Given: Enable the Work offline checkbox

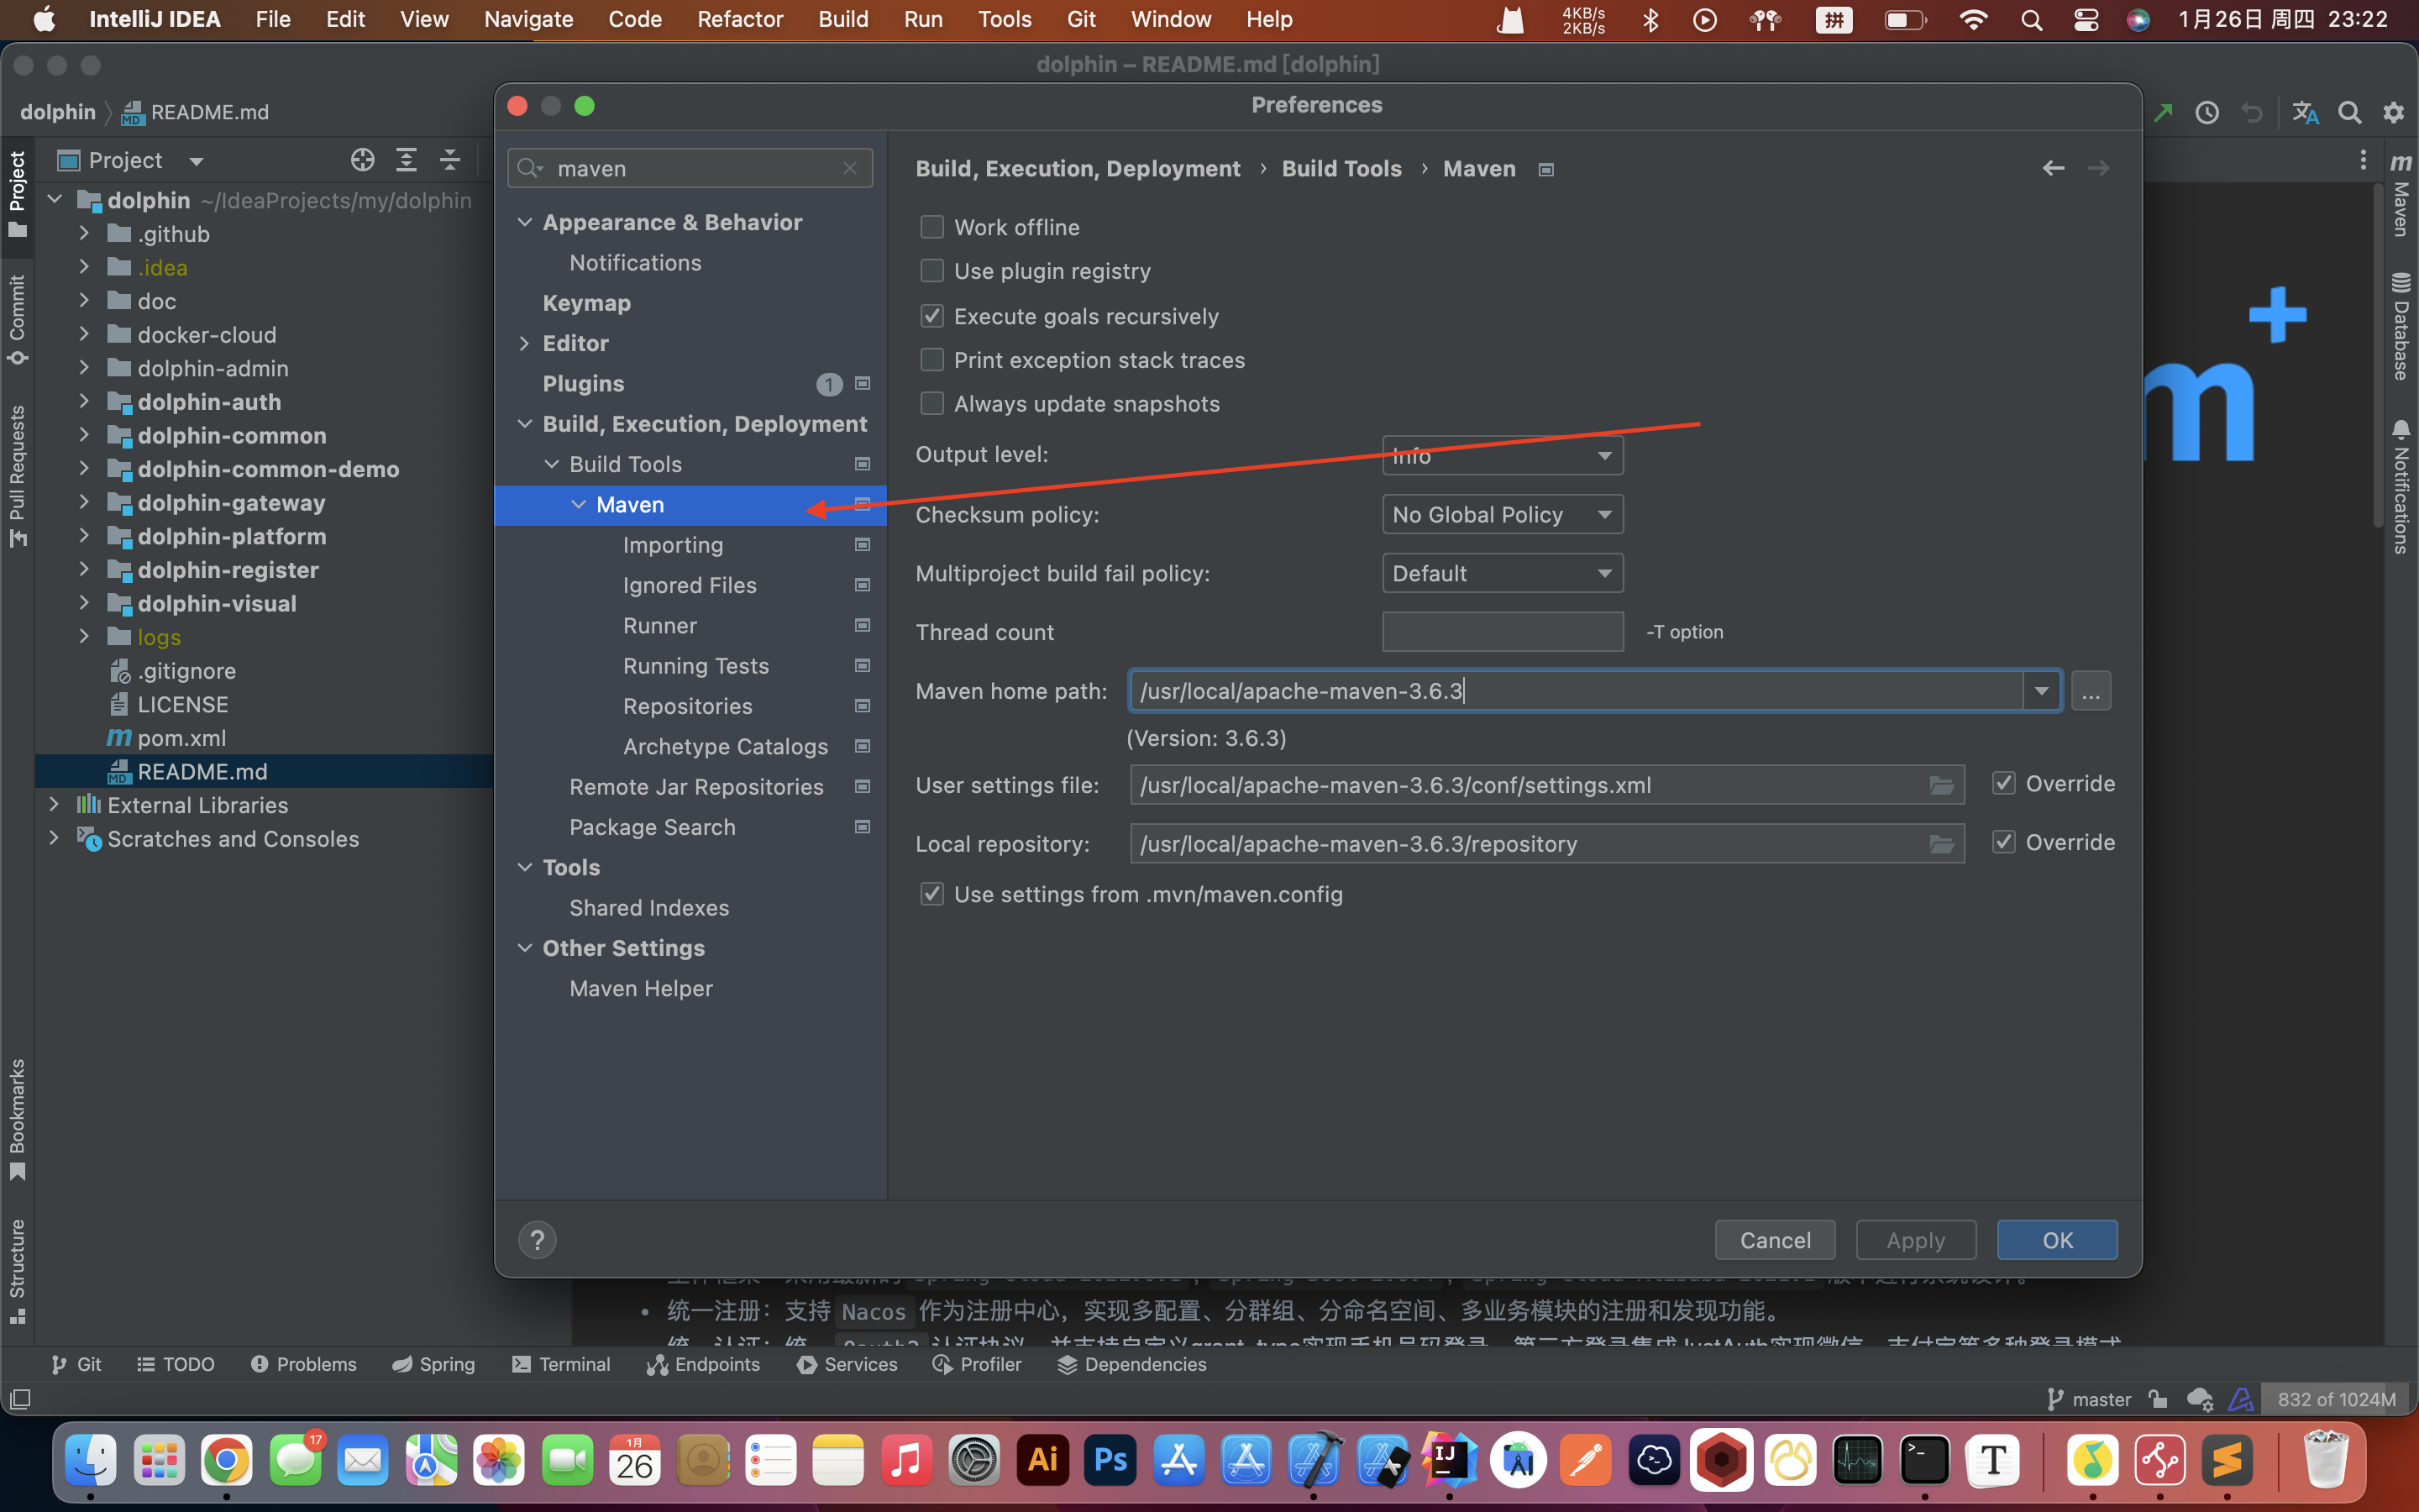Looking at the screenshot, I should [x=931, y=227].
